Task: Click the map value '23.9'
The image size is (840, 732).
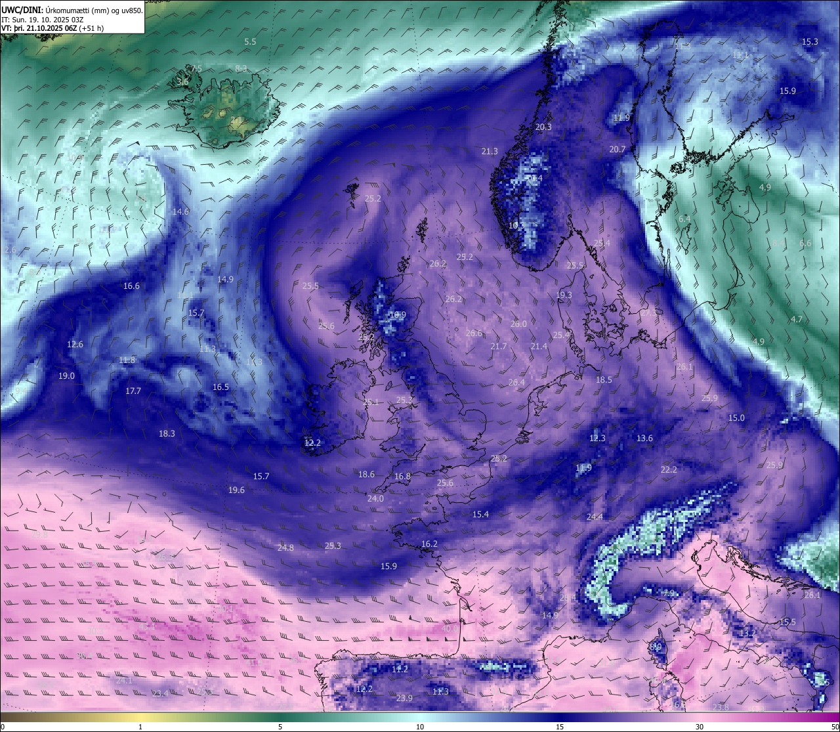Action: point(404,699)
